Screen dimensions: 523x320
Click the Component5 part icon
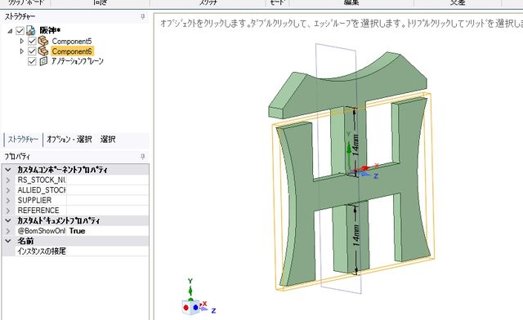(43, 41)
